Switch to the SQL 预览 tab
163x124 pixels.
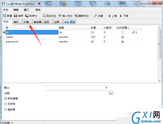click(x=70, y=22)
